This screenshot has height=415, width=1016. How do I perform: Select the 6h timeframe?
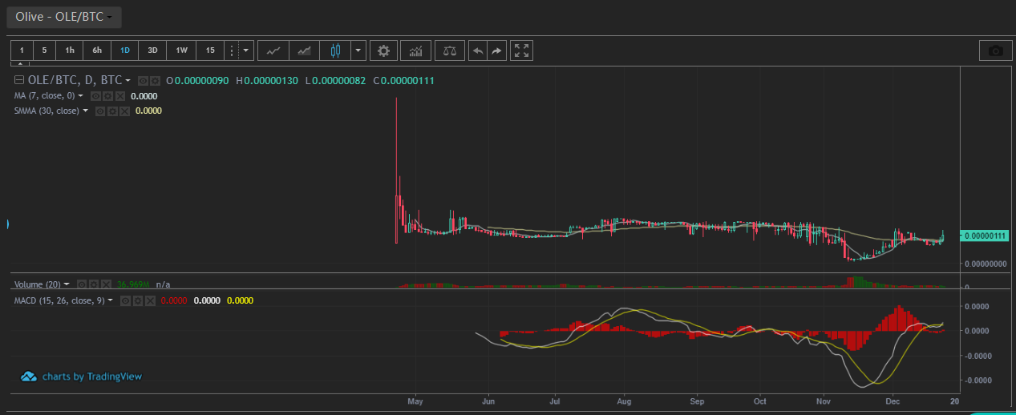97,50
